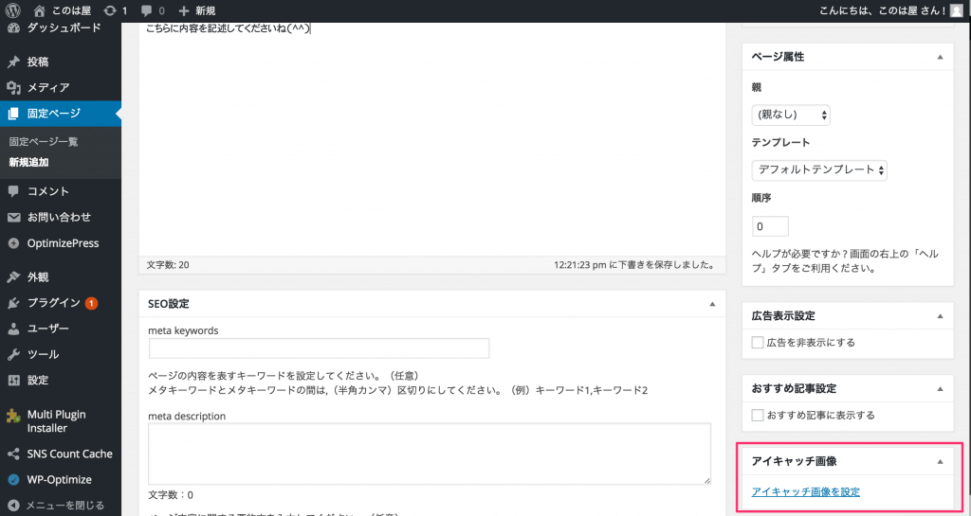Click the ツール wrench icon
The width and height of the screenshot is (971, 516).
[x=13, y=355]
